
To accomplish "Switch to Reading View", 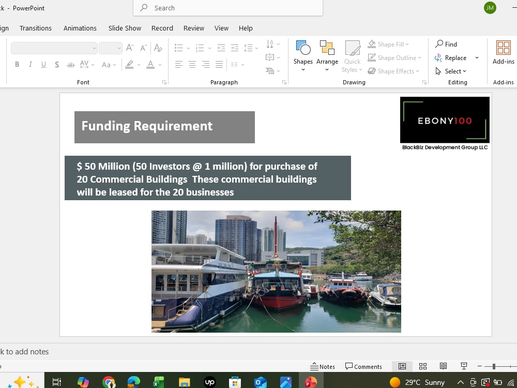I will 443,366.
